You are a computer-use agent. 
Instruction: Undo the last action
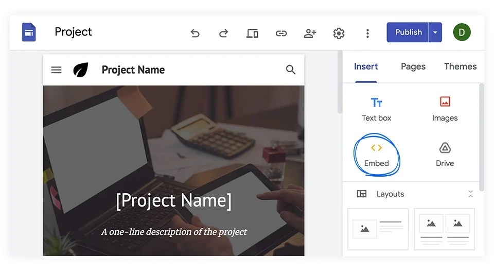195,33
